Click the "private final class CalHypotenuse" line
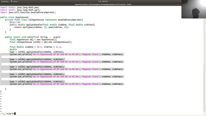 (44, 20)
